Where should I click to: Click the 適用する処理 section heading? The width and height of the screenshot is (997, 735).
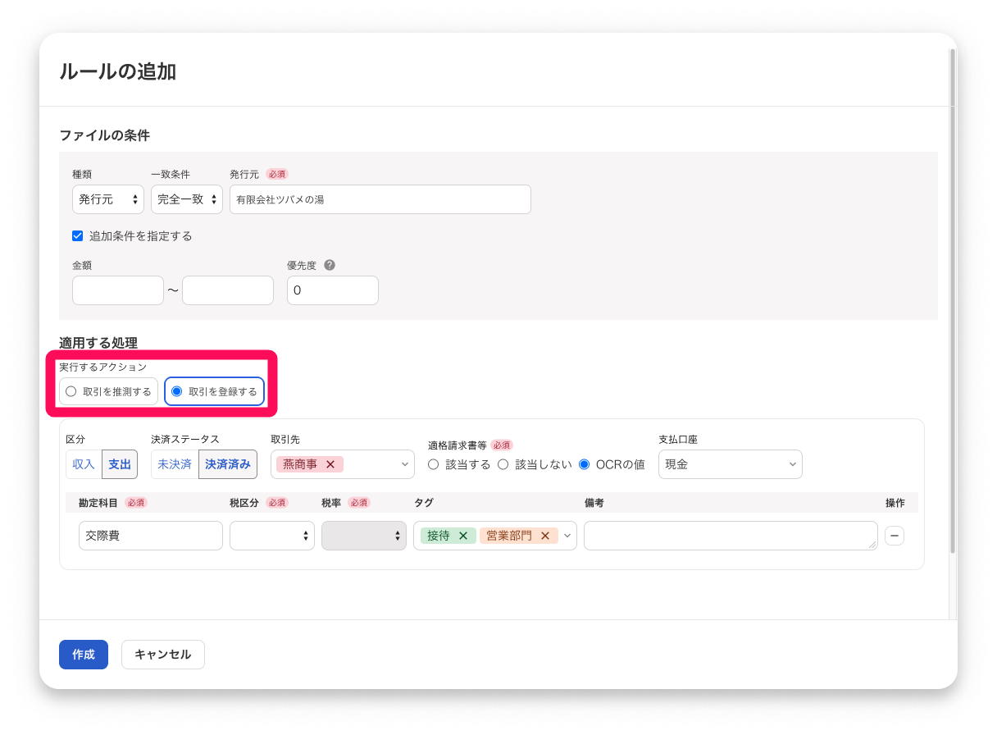[x=98, y=343]
